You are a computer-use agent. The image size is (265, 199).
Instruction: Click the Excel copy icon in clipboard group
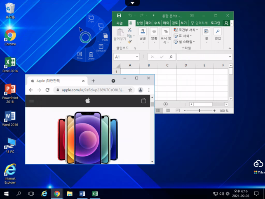coord(129,36)
